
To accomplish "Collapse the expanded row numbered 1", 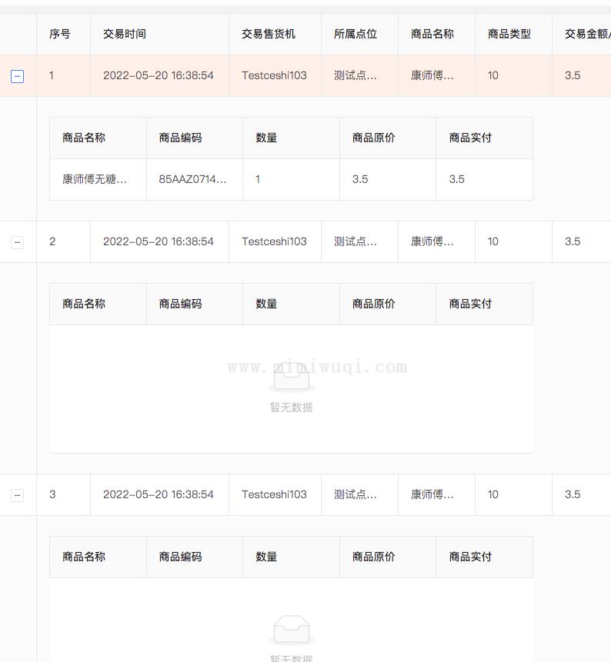I will coord(17,76).
